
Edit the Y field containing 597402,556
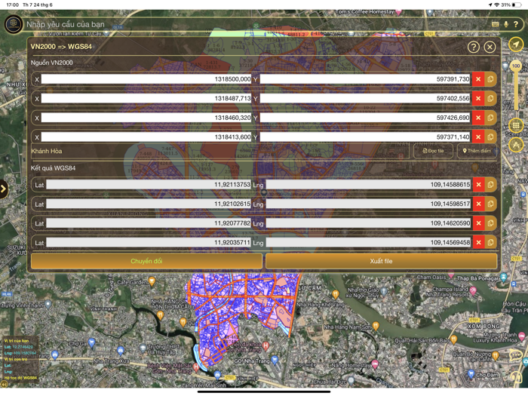click(365, 98)
